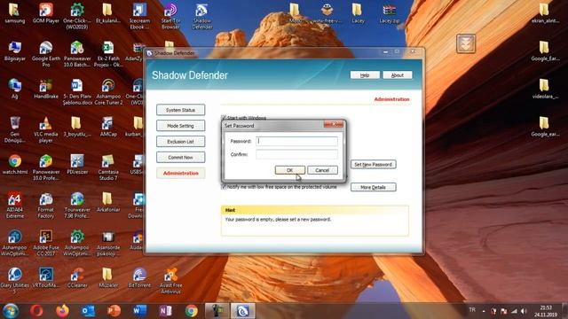The image size is (568, 319).
Task: Open Panoweaver 10.0 Batch shortcut
Action: click(77, 54)
